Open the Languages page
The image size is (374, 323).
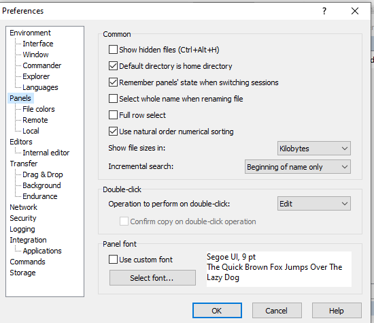(40, 87)
